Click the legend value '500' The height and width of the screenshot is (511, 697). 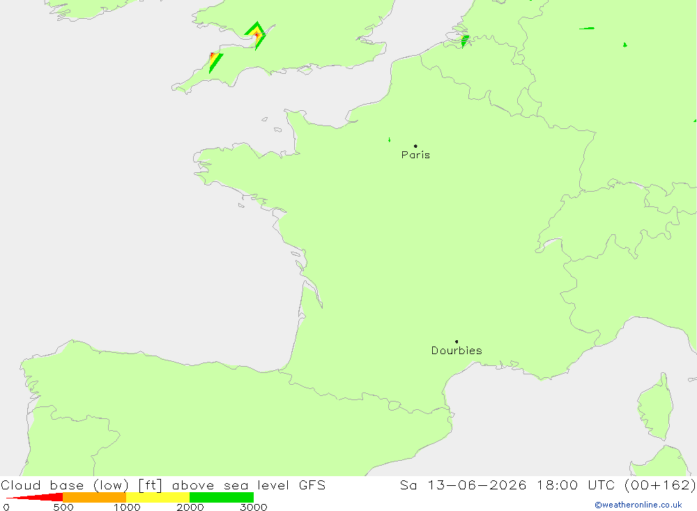coord(63,507)
